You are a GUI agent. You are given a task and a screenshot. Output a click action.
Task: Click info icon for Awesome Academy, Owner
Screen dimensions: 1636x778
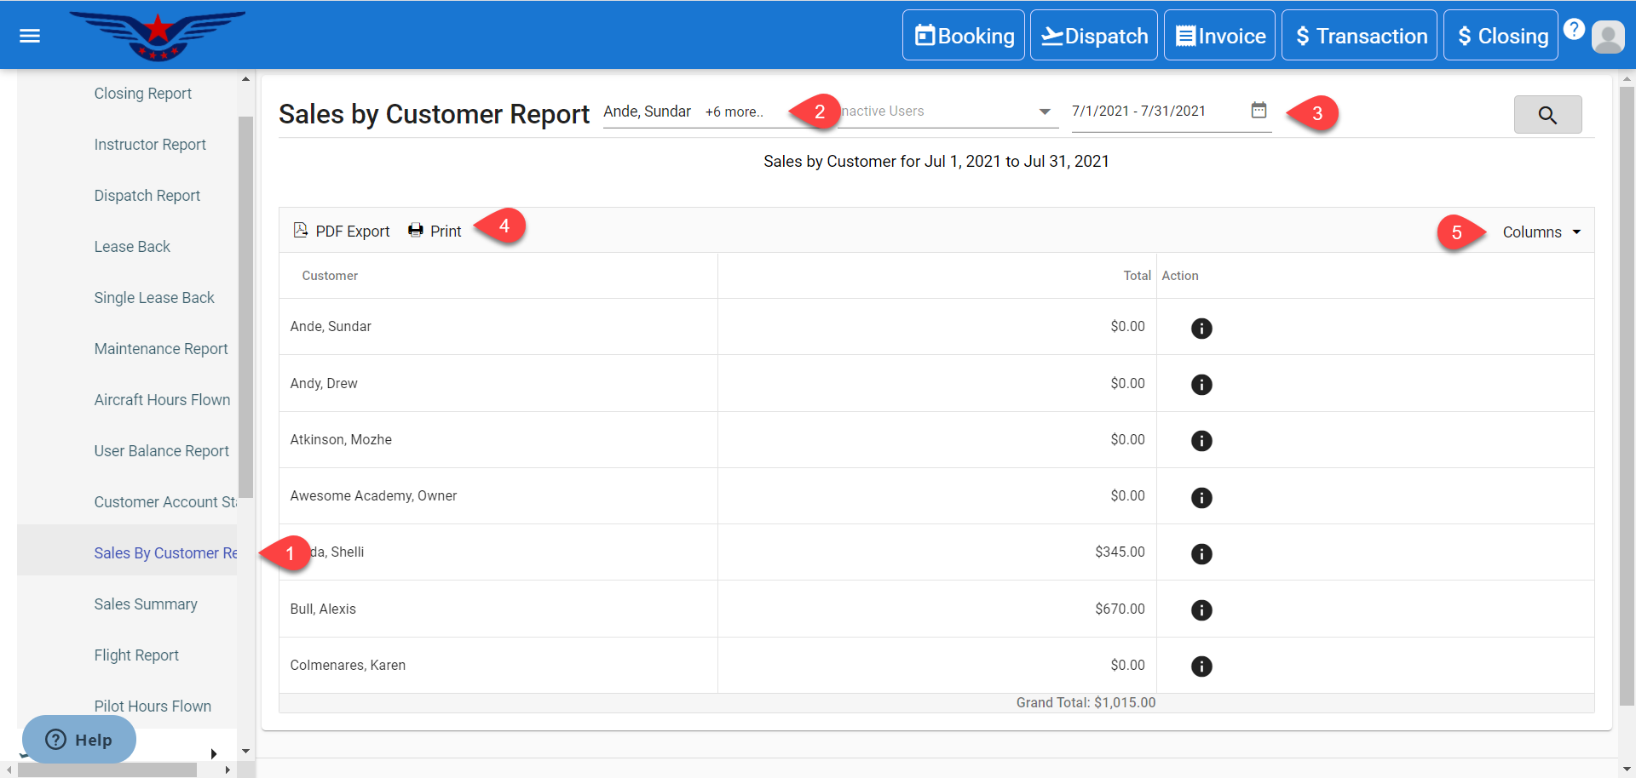[1201, 498]
